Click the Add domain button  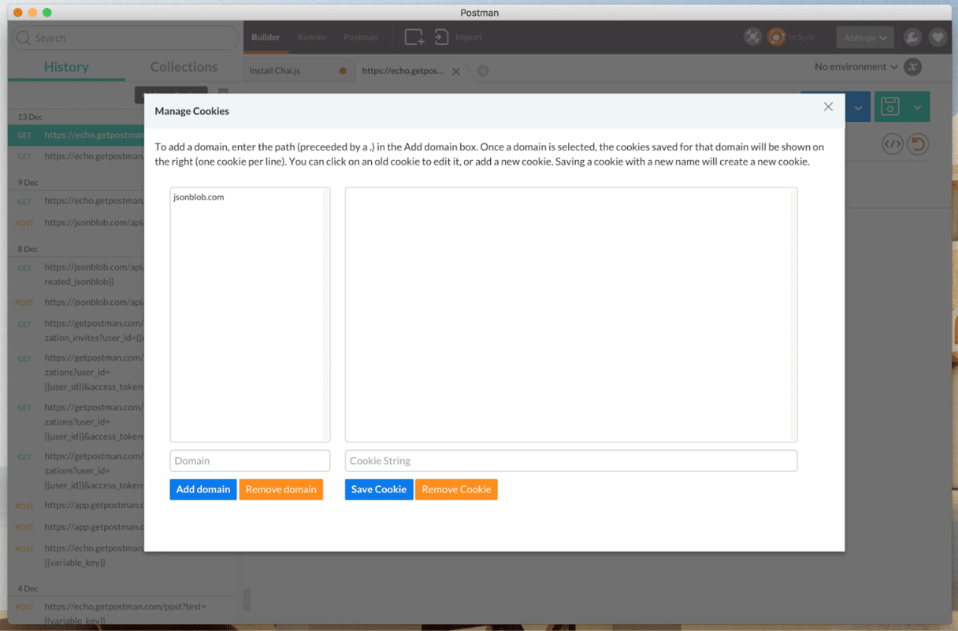(203, 489)
